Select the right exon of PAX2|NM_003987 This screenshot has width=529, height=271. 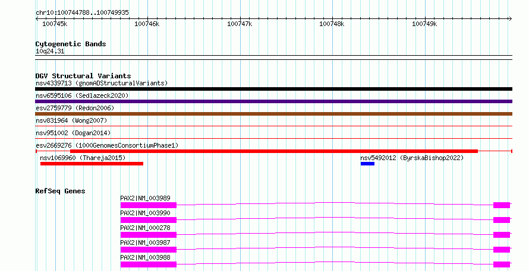pyautogui.click(x=501, y=250)
